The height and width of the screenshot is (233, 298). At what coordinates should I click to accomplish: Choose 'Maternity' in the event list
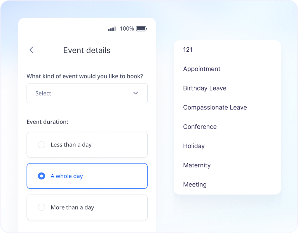[197, 165]
